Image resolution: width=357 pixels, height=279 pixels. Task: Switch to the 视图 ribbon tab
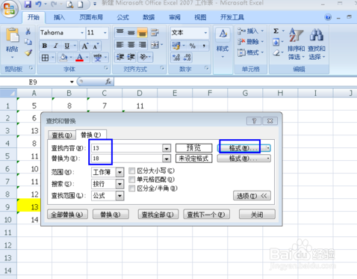point(200,17)
